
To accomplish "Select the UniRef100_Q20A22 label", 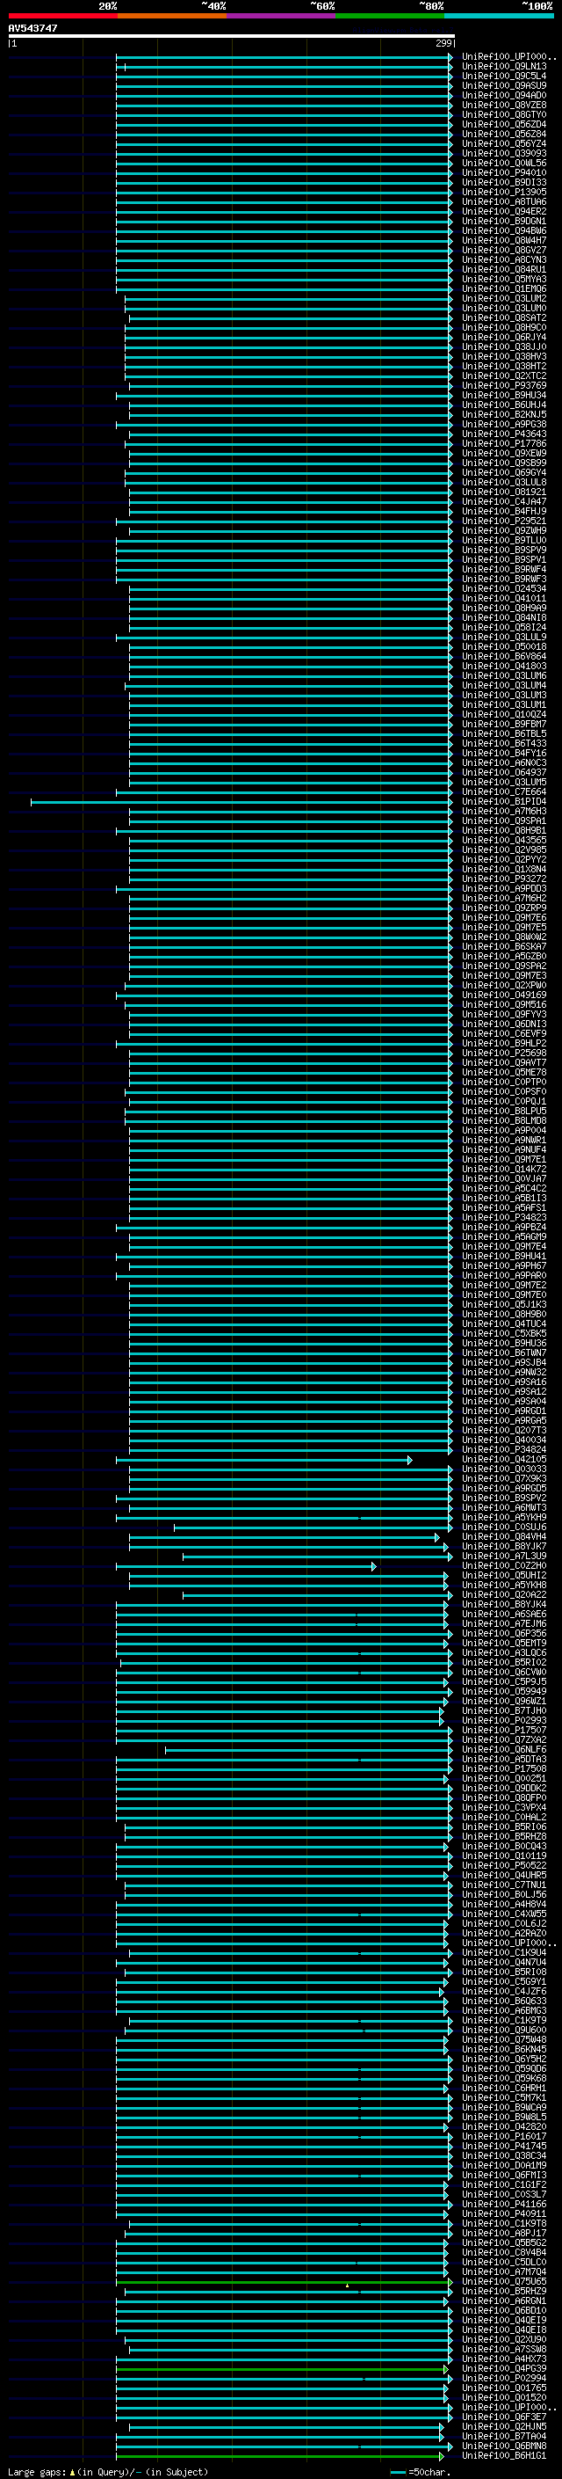I will (504, 1594).
